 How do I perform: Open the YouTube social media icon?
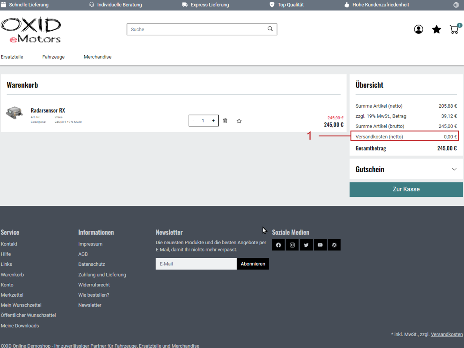(x=320, y=245)
